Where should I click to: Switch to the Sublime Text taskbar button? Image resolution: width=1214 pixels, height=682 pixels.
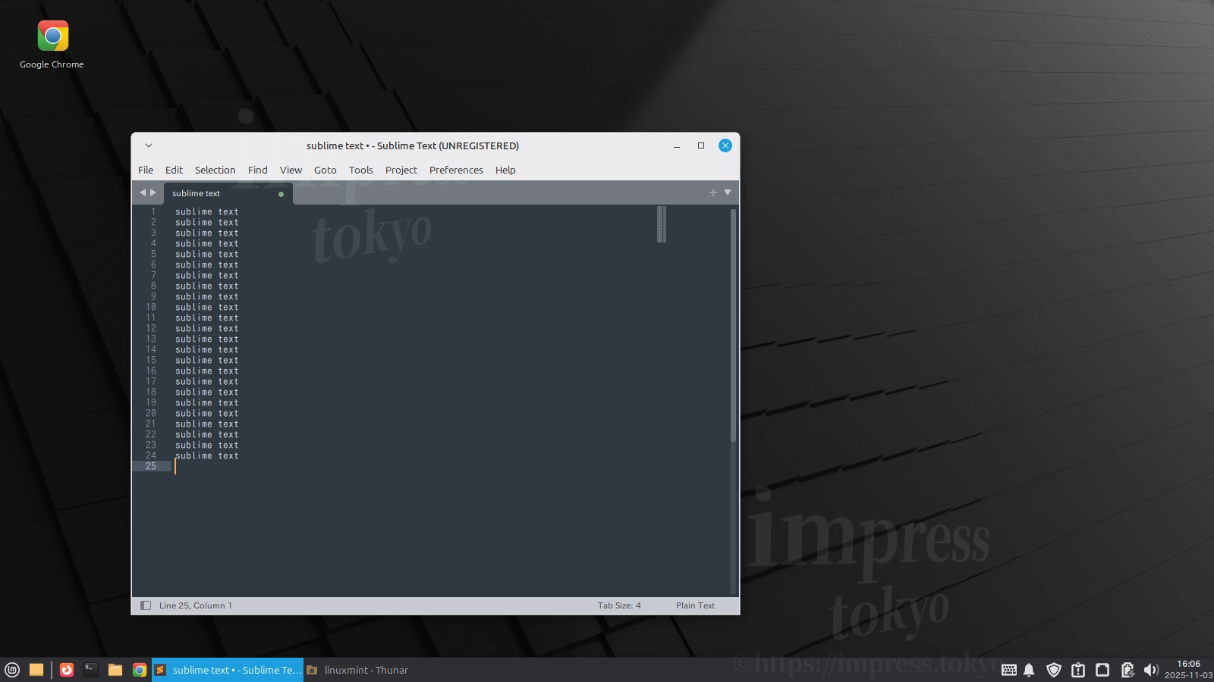point(228,670)
